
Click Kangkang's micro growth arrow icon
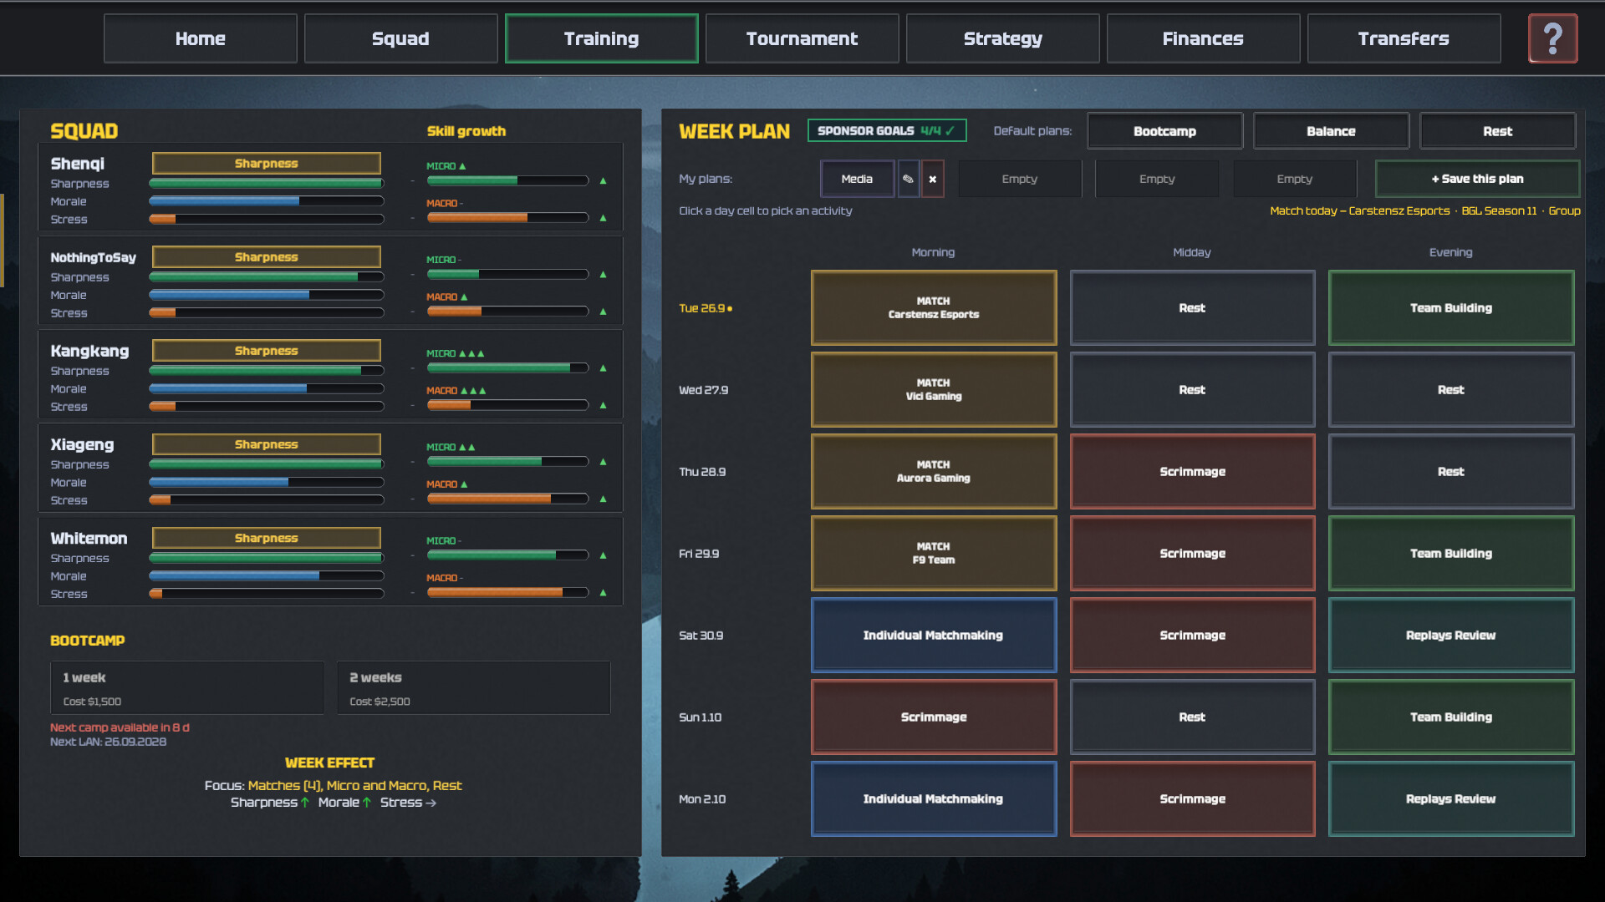[x=603, y=367]
